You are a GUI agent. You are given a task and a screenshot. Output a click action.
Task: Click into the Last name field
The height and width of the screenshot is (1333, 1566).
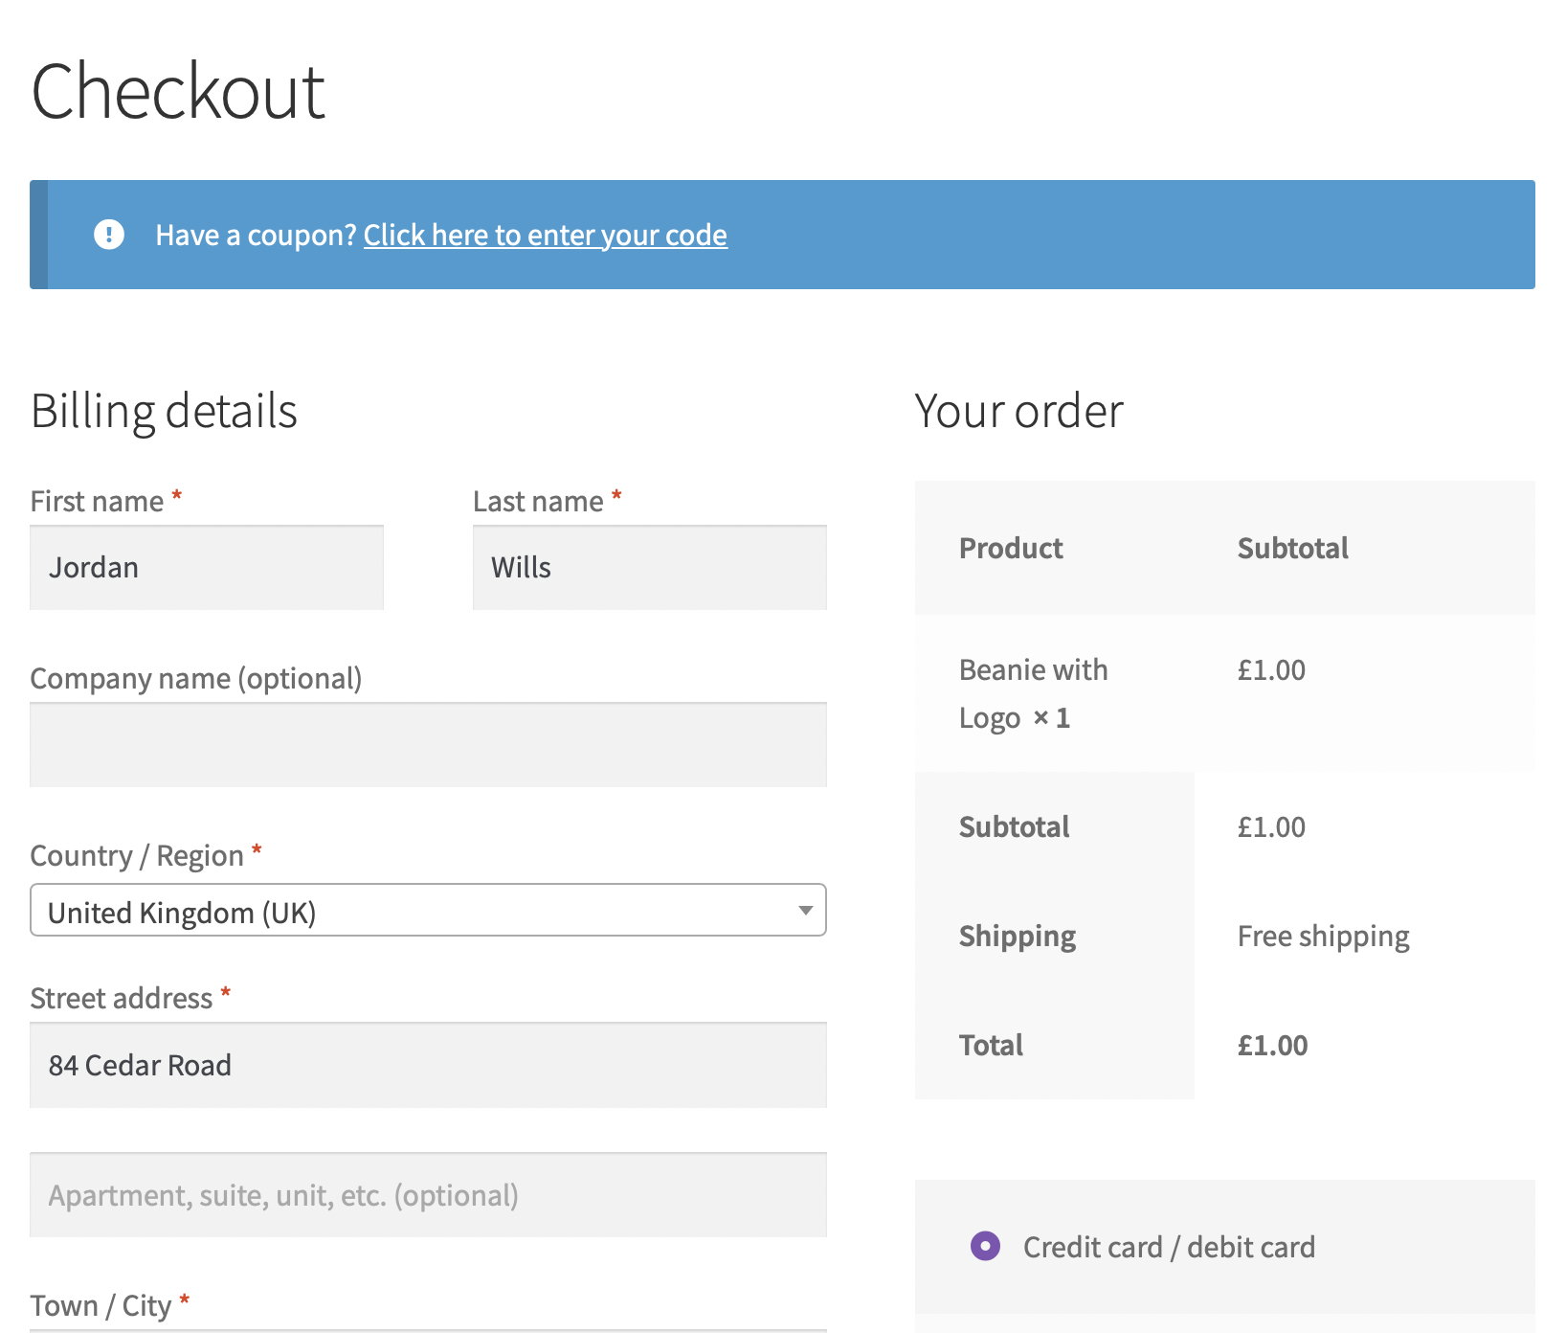[x=648, y=567]
